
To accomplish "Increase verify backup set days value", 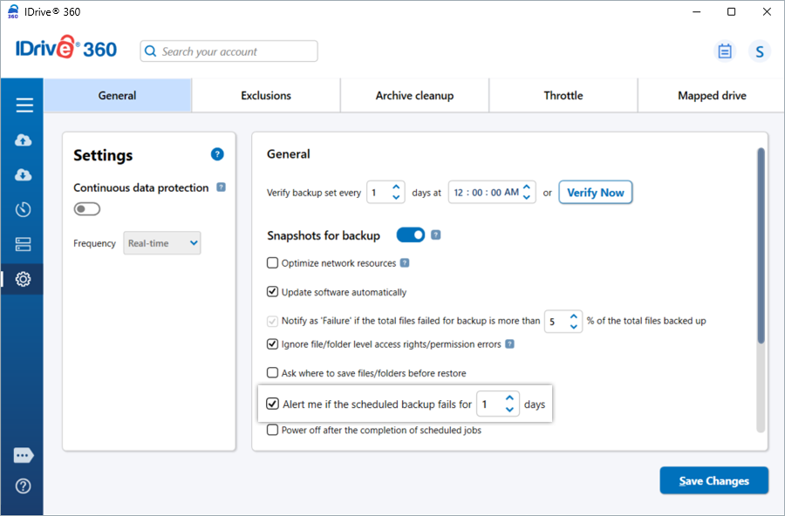I will (396, 187).
